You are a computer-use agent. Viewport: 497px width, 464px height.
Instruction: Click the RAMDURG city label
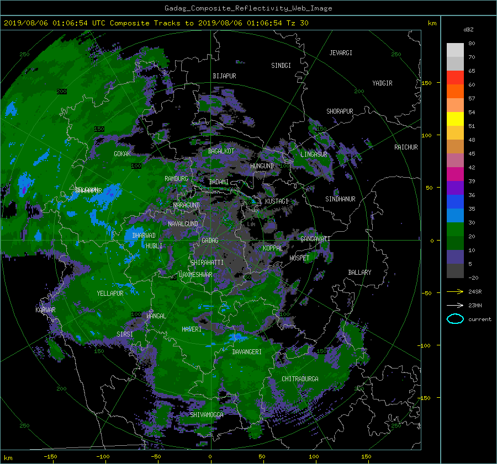point(176,179)
